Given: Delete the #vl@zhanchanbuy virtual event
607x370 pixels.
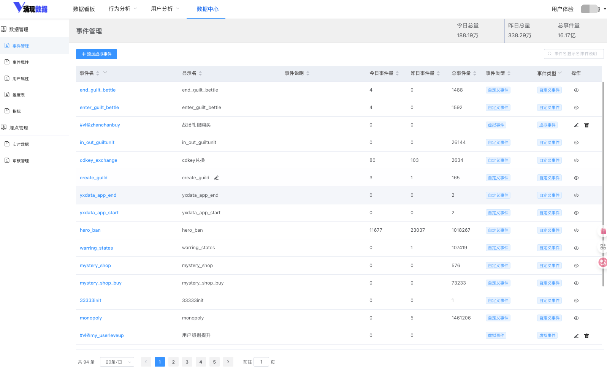Looking at the screenshot, I should [x=586, y=125].
